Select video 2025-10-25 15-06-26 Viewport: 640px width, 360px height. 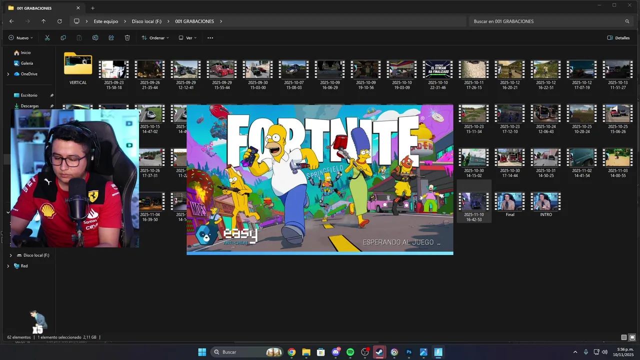point(617,119)
